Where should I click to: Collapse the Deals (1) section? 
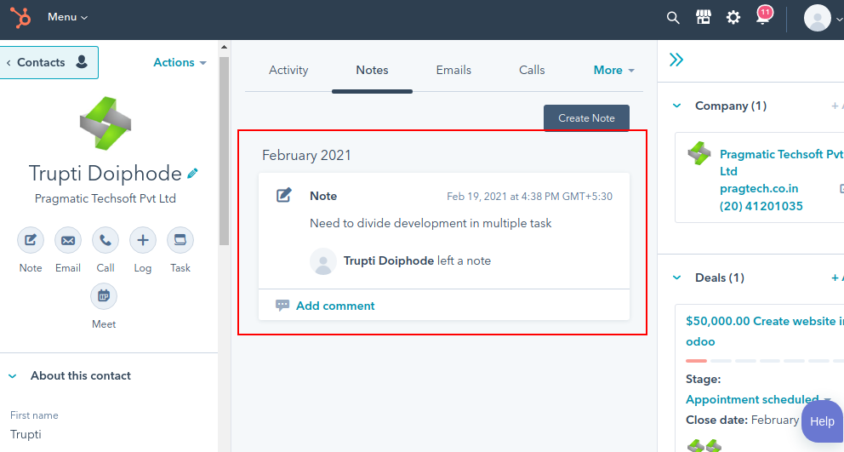[677, 278]
